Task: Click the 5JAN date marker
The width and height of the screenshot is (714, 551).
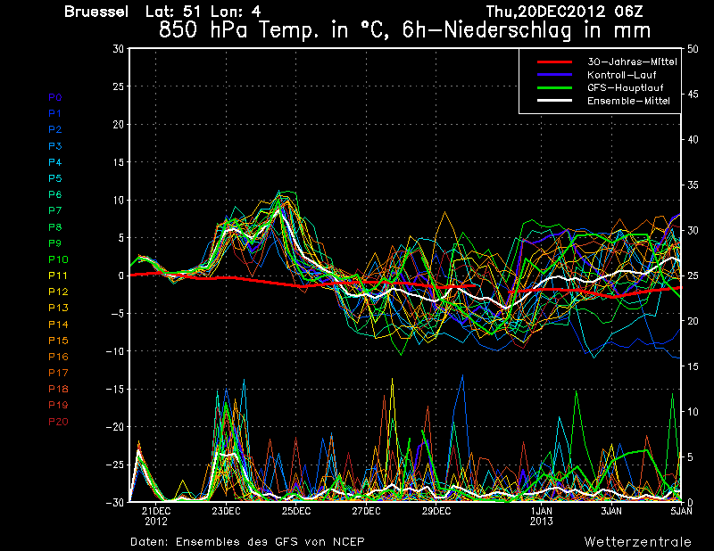Action: click(x=681, y=511)
